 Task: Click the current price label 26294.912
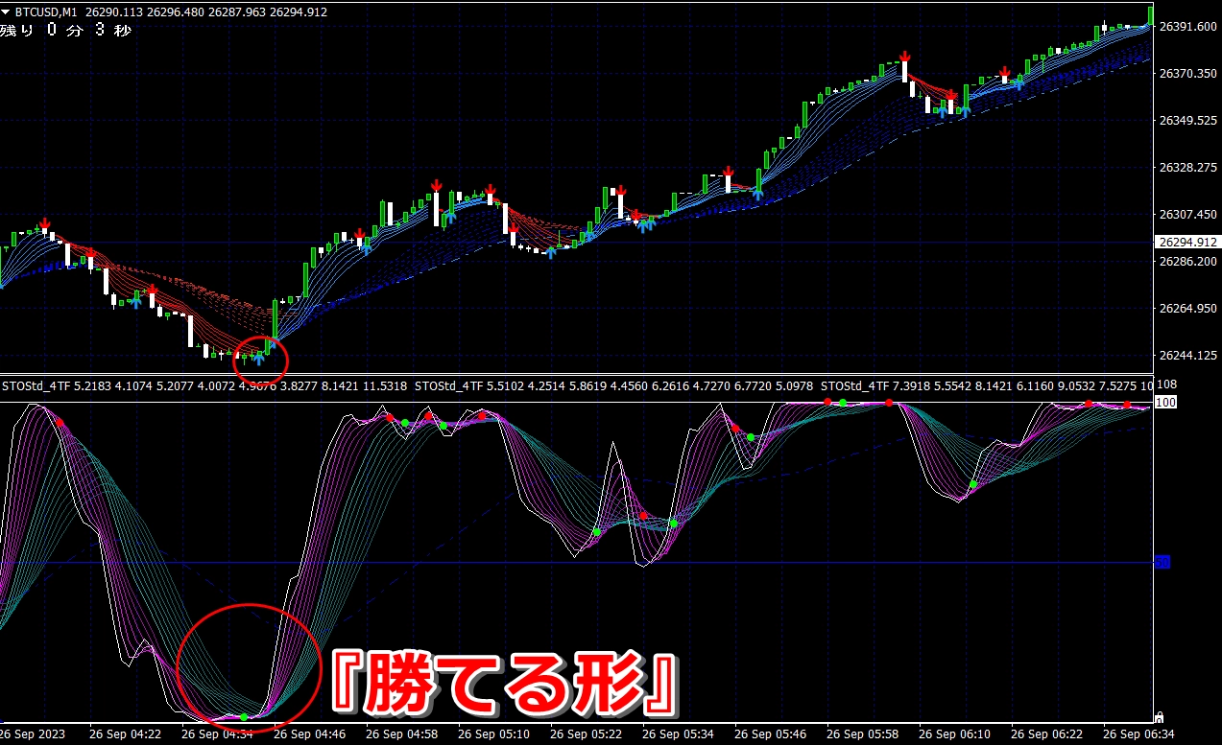(x=1186, y=243)
